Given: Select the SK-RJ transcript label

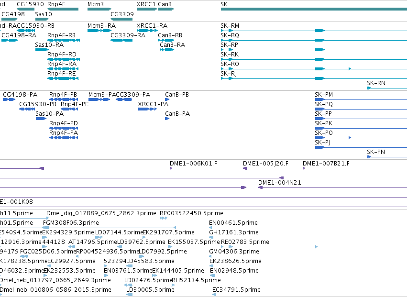Looking at the screenshot, I should [x=229, y=74].
